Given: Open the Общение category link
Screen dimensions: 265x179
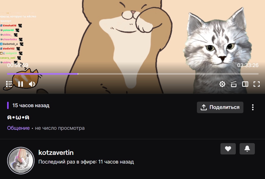Looking at the screenshot, I should tap(19, 128).
